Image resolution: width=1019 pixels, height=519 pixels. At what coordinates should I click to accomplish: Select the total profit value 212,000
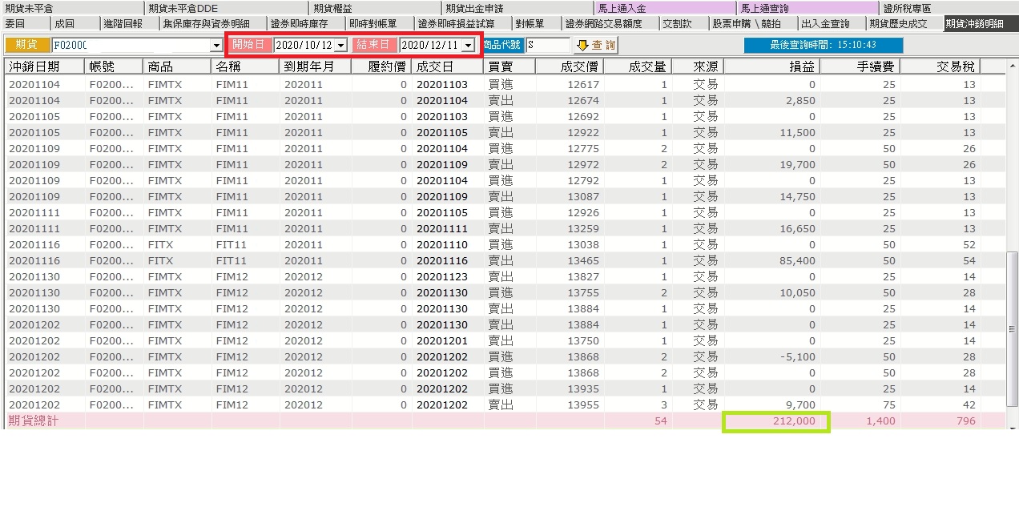coord(792,420)
